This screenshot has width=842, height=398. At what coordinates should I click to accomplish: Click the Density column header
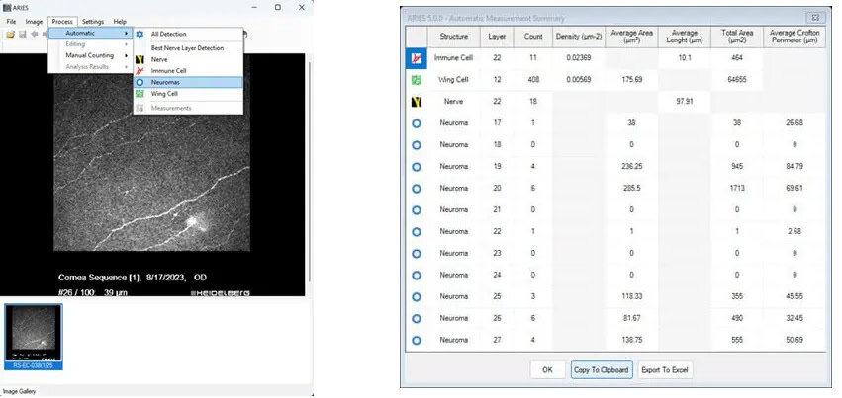tap(579, 37)
